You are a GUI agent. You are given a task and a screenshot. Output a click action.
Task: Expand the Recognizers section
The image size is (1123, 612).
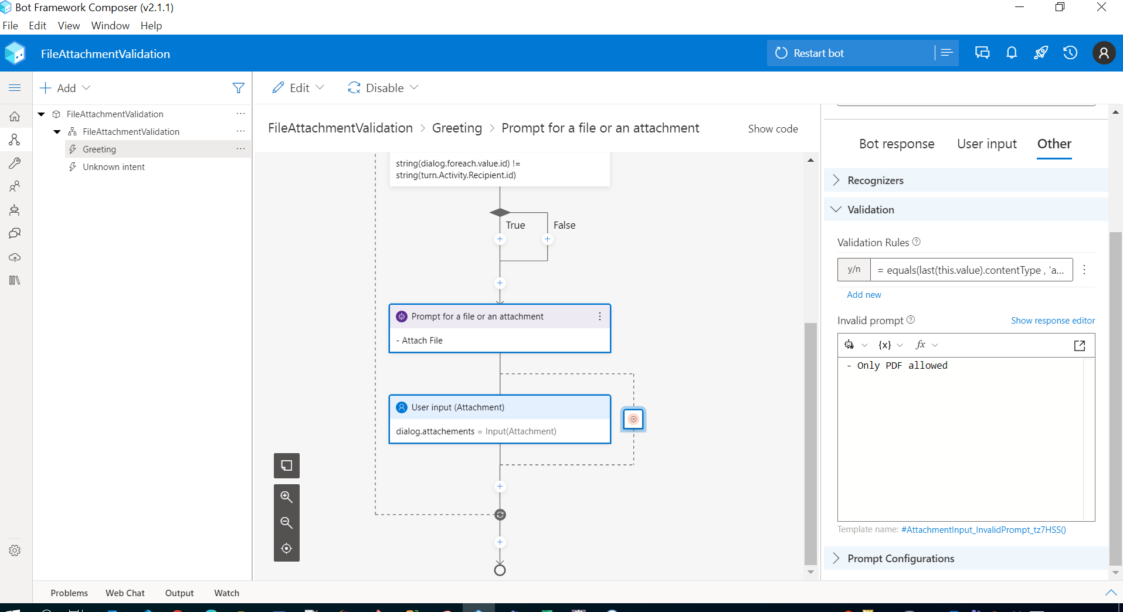(875, 180)
